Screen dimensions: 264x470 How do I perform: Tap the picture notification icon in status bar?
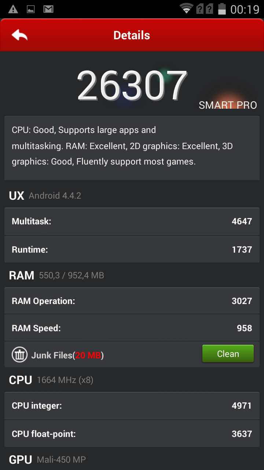click(31, 9)
